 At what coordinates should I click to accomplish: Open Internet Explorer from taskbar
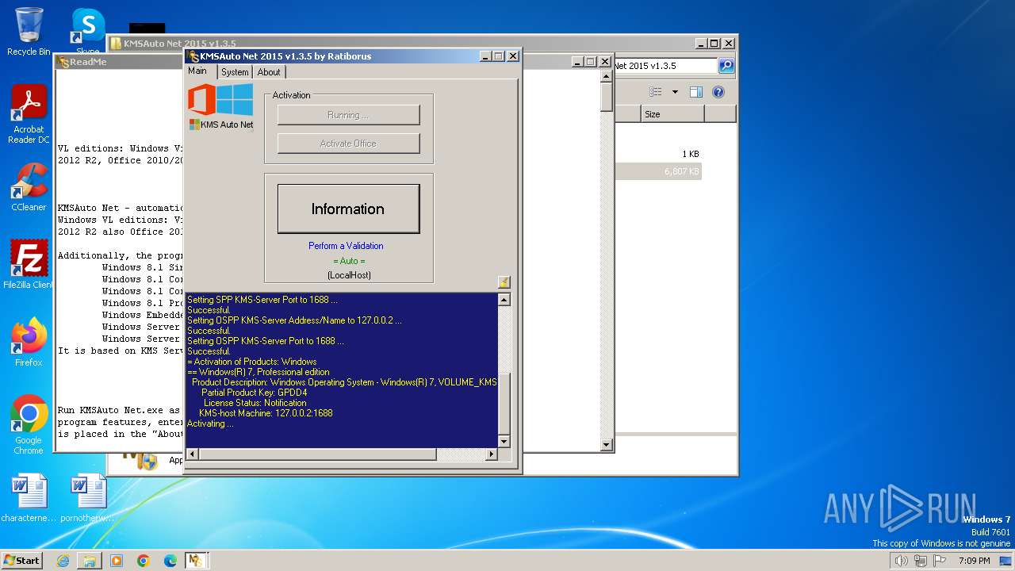pyautogui.click(x=63, y=561)
